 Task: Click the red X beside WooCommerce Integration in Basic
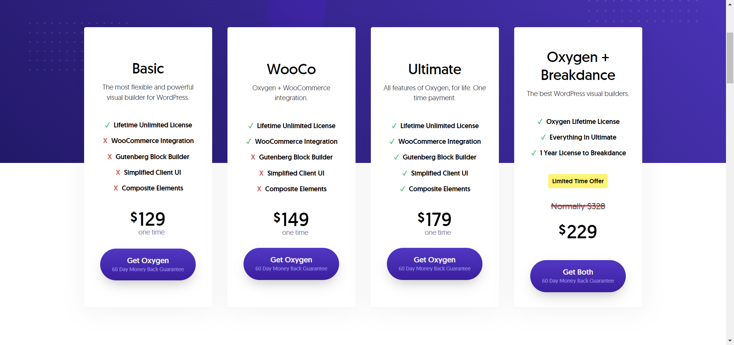105,141
